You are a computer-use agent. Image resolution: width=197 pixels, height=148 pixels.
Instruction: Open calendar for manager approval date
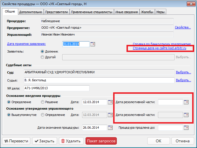coord(110,115)
